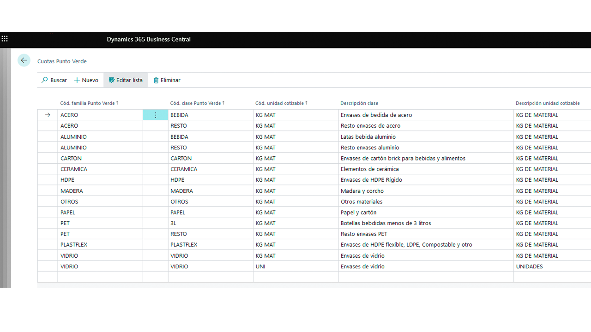
Task: Toggle Editar lista mode
Action: (x=126, y=80)
